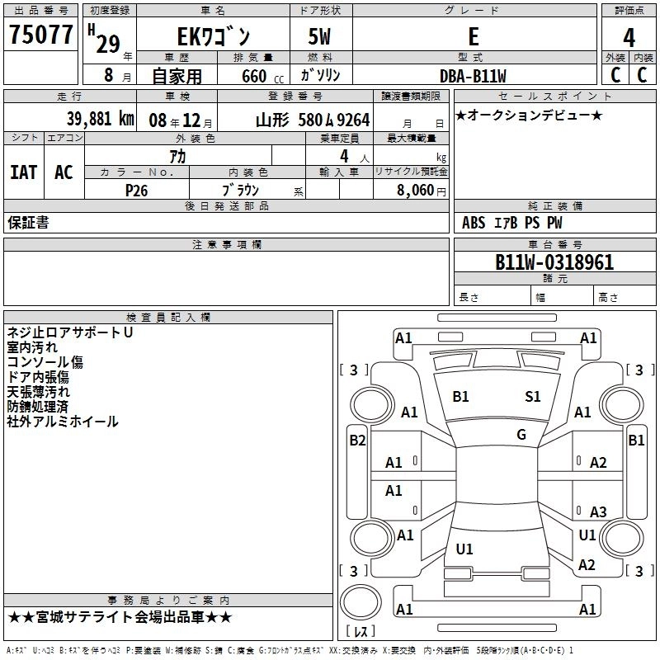Select the exterior color アカ
This screenshot has width=660, height=660.
[177, 157]
